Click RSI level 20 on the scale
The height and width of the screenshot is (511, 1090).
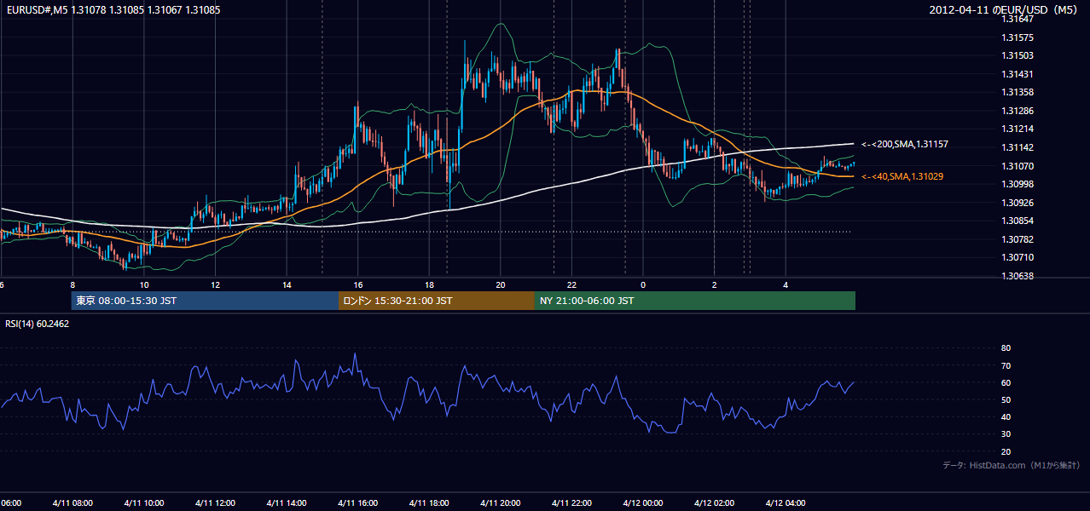[x=1006, y=451]
